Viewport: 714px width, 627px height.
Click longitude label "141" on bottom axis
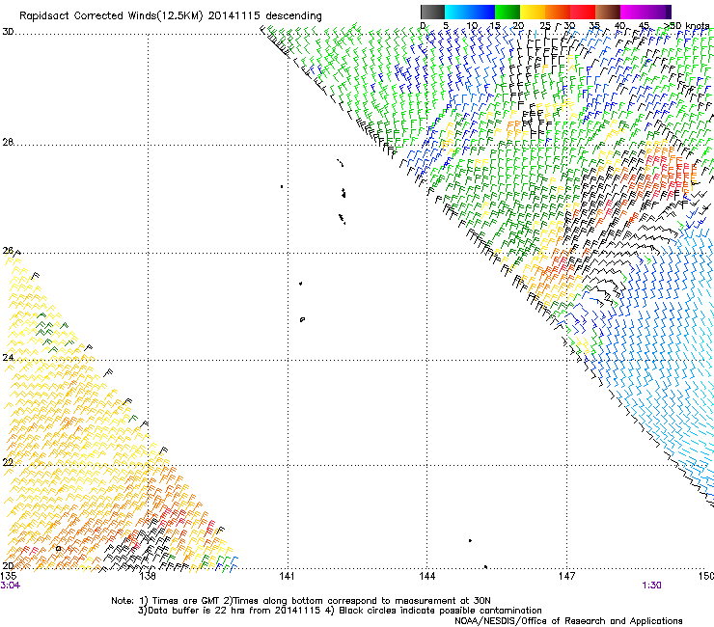(287, 576)
